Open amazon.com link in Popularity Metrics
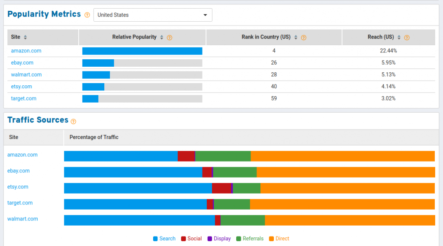Image resolution: width=443 pixels, height=246 pixels. click(x=26, y=51)
